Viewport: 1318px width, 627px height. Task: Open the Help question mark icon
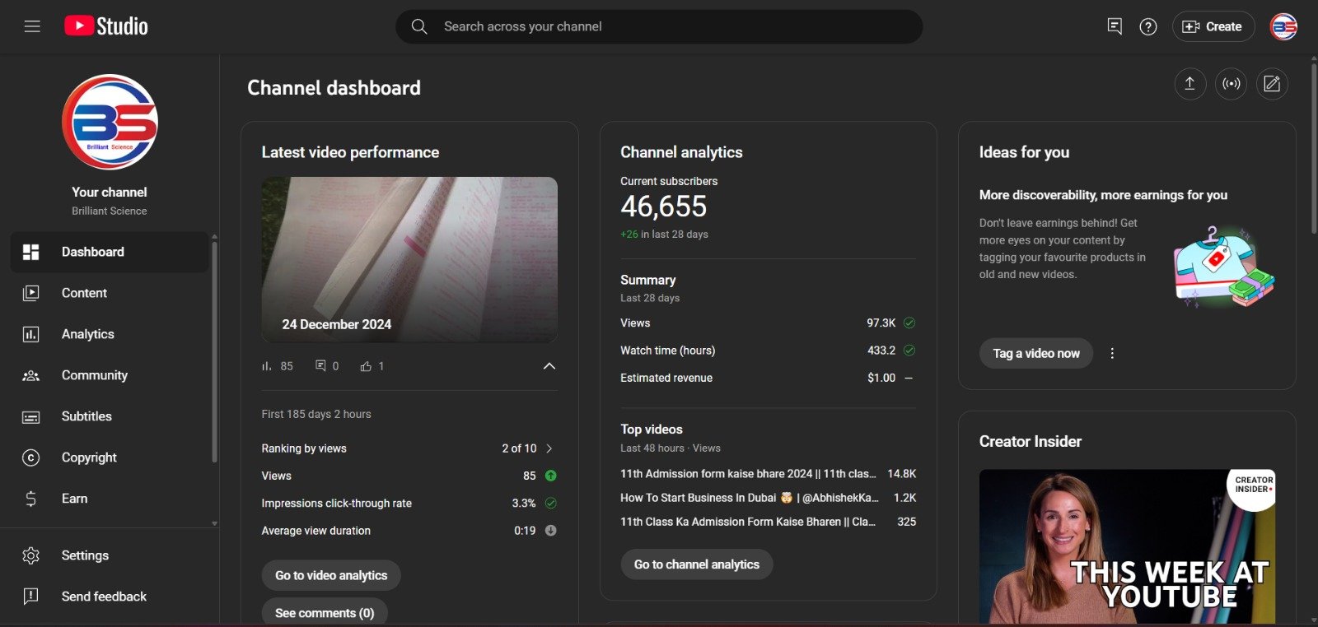click(1148, 27)
